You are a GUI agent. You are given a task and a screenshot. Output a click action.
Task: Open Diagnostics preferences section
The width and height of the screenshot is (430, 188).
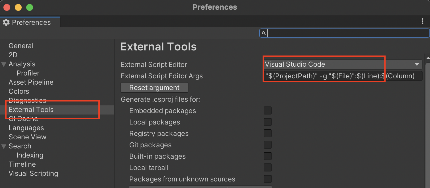point(27,101)
